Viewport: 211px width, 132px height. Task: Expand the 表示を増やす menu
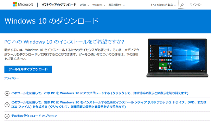[117, 5]
